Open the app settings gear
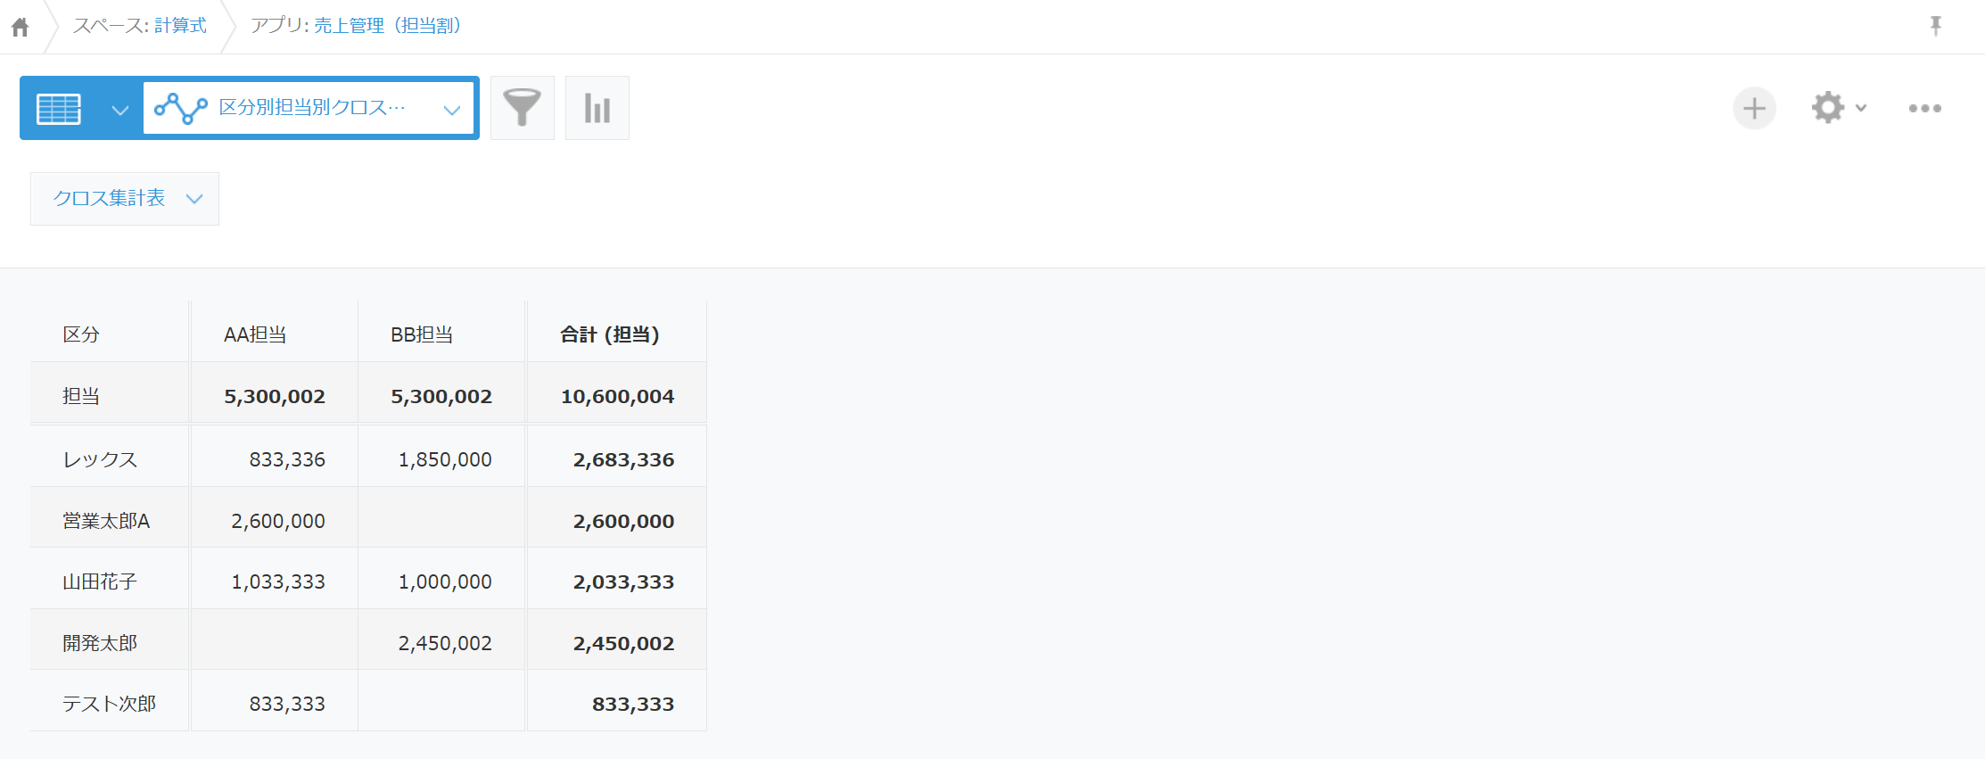The image size is (1985, 759). tap(1828, 108)
